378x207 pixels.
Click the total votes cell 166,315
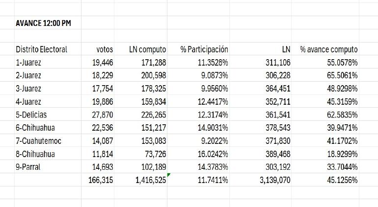click(101, 180)
